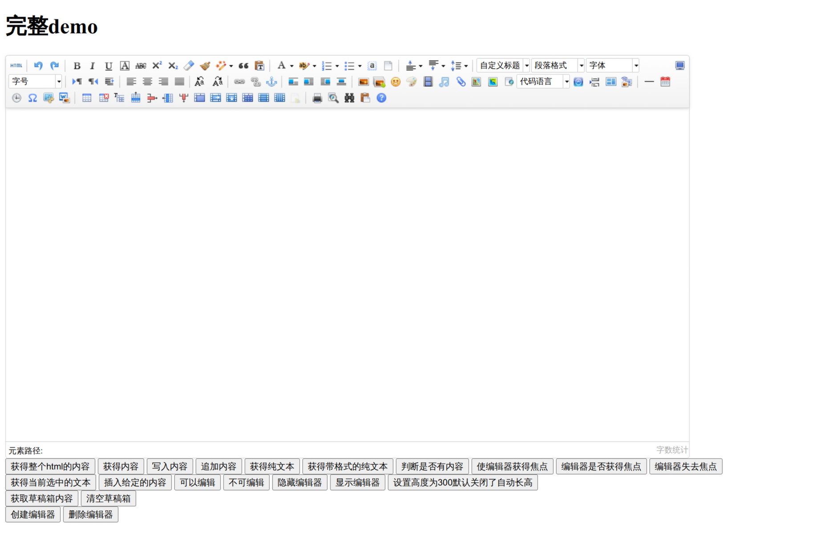This screenshot has width=837, height=549.
Task: Toggle left alignment
Action: coord(131,82)
